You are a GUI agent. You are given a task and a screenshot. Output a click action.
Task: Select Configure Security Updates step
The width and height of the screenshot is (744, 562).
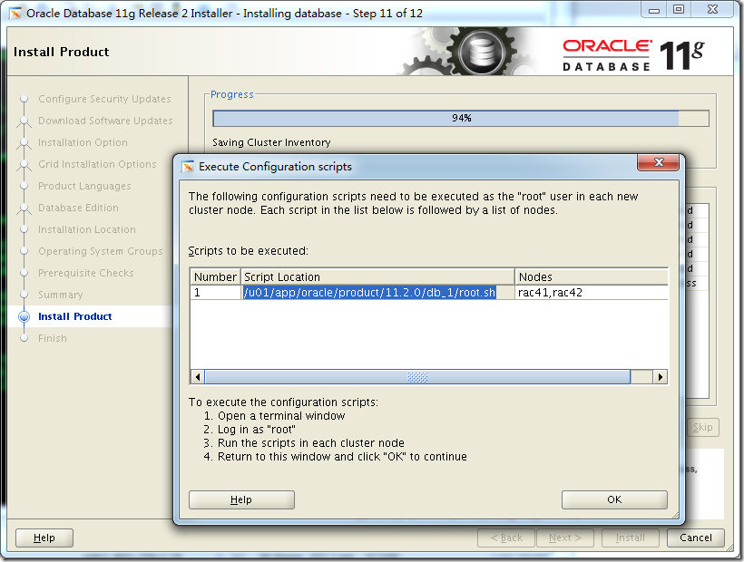pyautogui.click(x=104, y=99)
